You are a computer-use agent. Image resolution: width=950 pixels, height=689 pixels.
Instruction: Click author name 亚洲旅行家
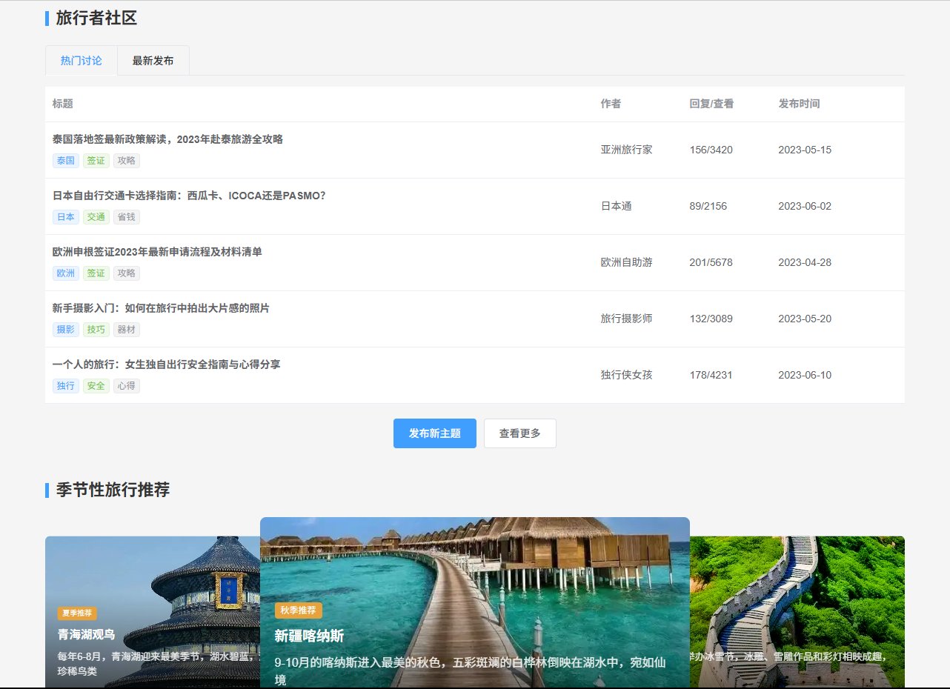click(626, 150)
